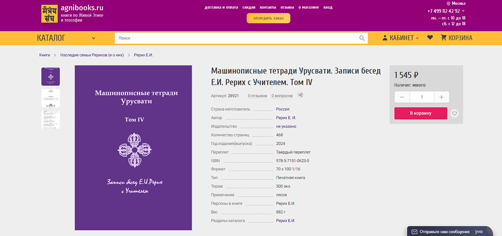Select the second book preview thumbnail
Viewport: 502px width, 236px height.
50,98
